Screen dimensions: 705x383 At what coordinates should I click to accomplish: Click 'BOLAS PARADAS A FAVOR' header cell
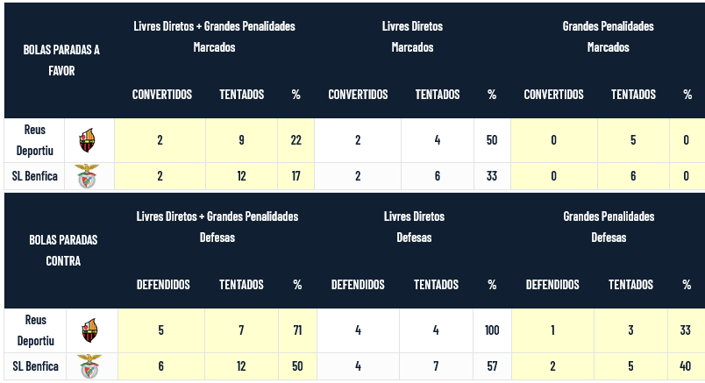point(61,60)
